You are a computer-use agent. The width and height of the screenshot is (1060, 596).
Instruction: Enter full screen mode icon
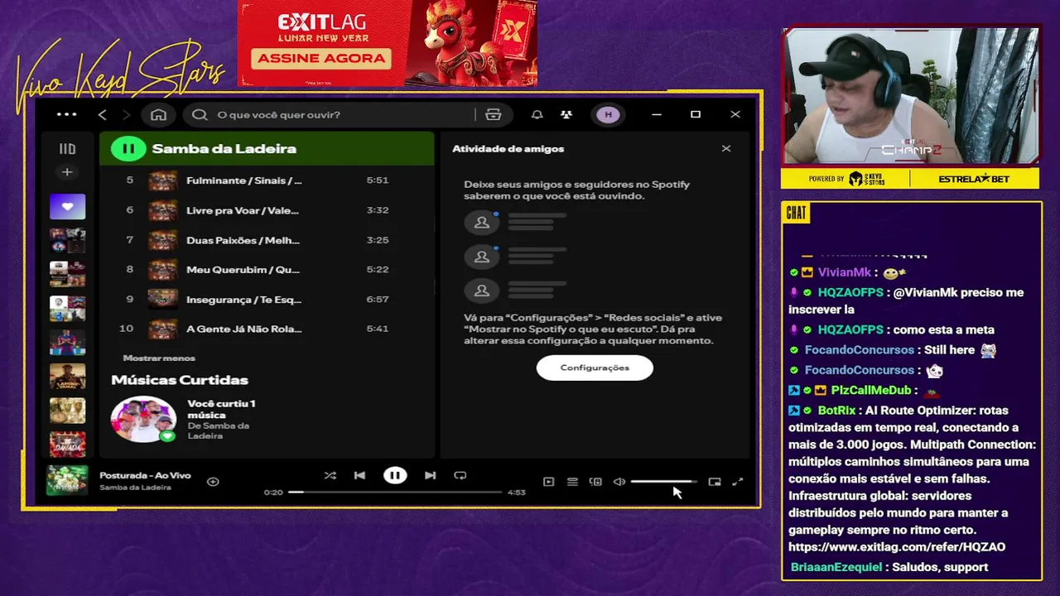[x=738, y=481]
